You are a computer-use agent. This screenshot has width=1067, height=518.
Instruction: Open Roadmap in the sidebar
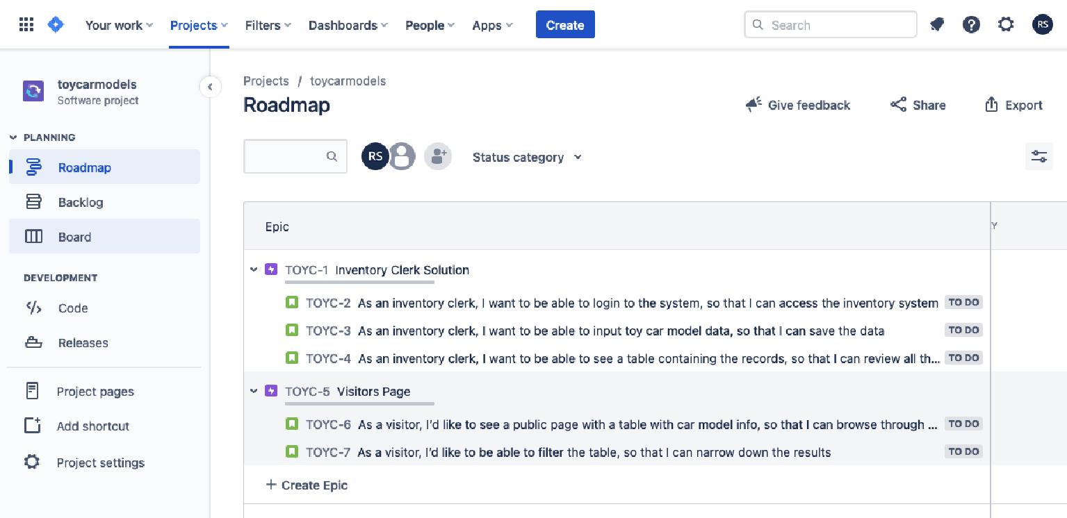tap(104, 167)
